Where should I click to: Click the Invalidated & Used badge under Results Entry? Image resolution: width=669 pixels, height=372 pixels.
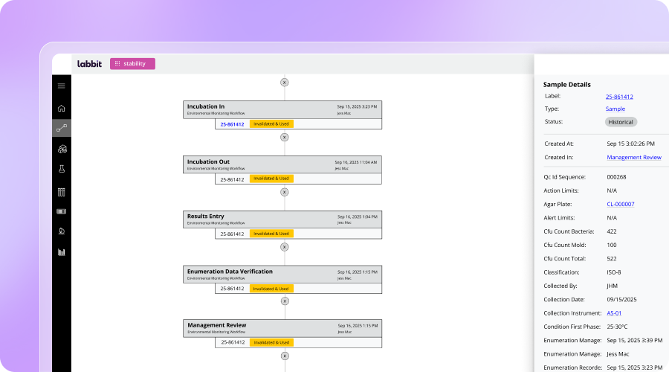click(x=271, y=234)
